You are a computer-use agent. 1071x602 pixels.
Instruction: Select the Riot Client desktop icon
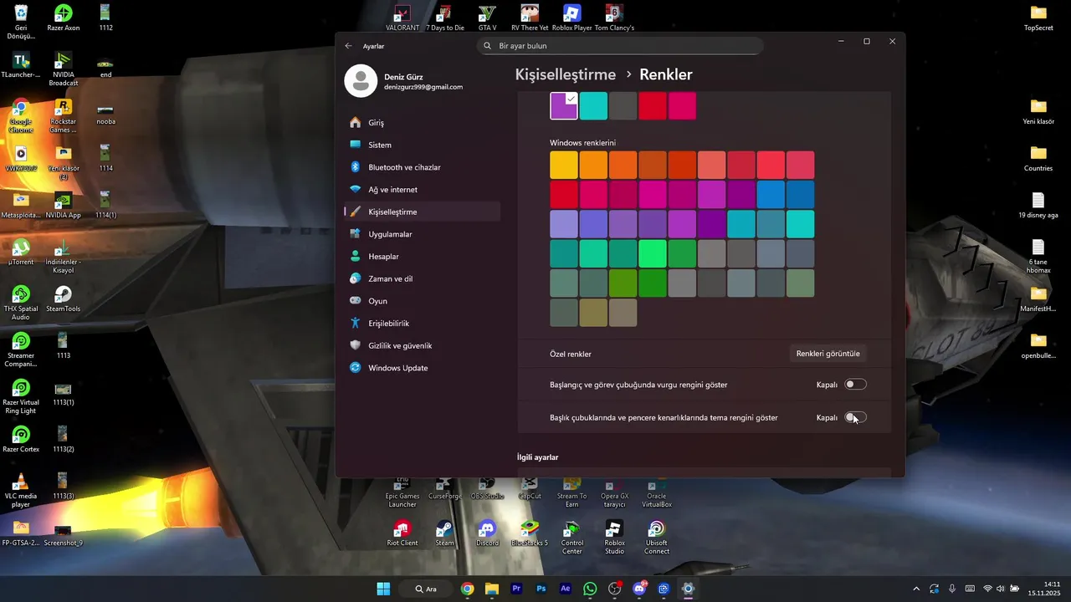[x=402, y=533]
